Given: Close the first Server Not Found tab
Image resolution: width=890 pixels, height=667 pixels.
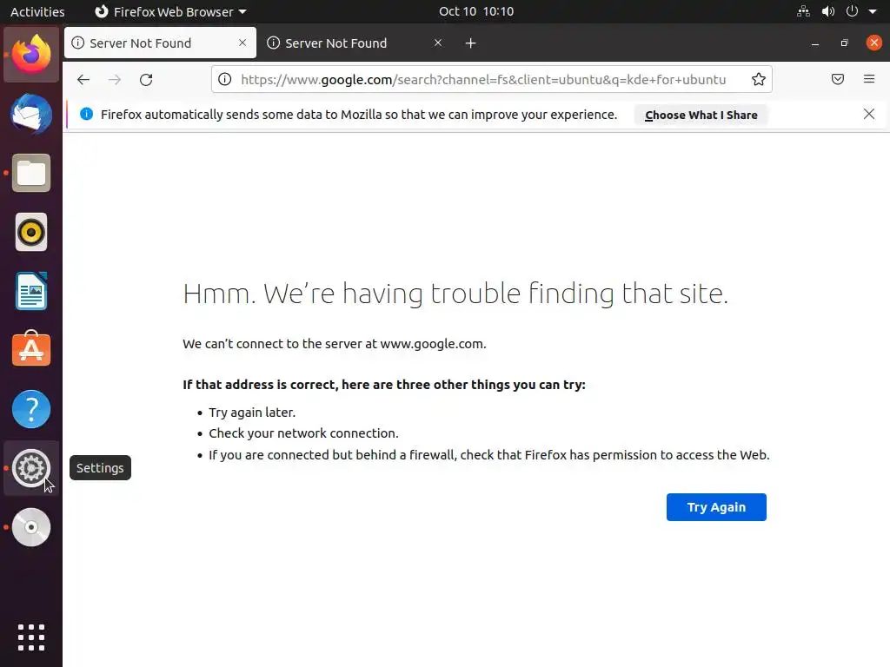Looking at the screenshot, I should coord(242,43).
